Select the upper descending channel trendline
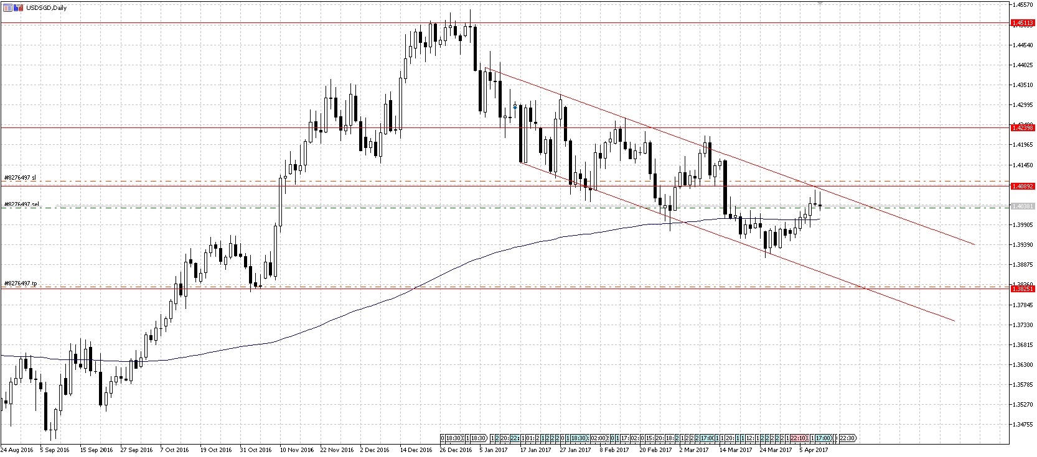This screenshot has width=1037, height=457. coord(730,156)
